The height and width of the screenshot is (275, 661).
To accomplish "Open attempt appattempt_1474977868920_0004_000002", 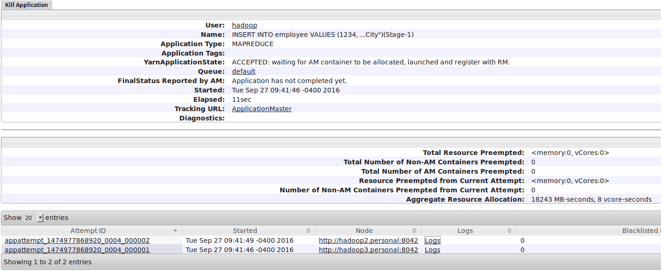I will [77, 240].
